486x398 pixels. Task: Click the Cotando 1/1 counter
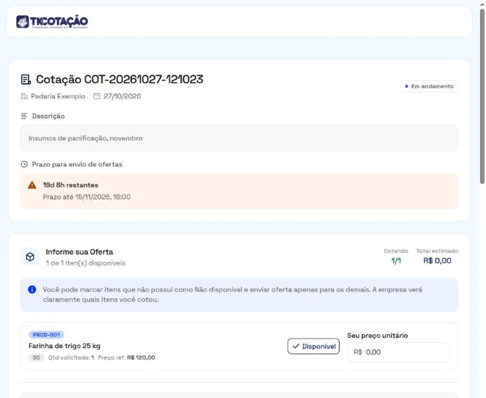396,257
